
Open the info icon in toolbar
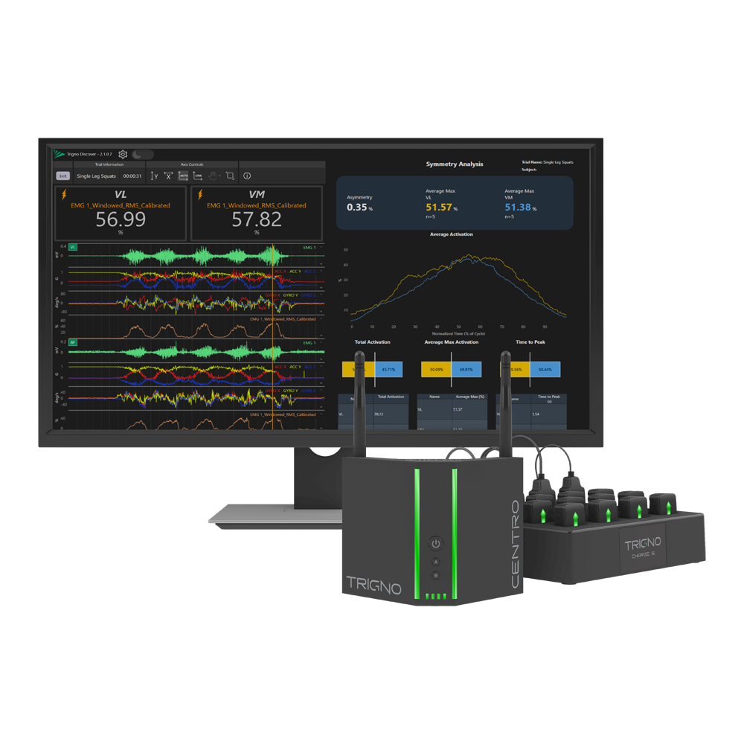(x=247, y=176)
